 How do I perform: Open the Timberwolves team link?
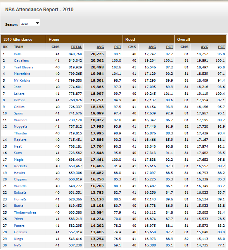(25, 212)
